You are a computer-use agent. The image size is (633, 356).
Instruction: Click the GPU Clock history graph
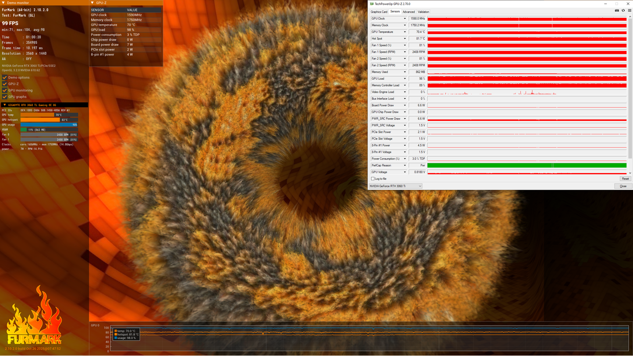(527, 19)
